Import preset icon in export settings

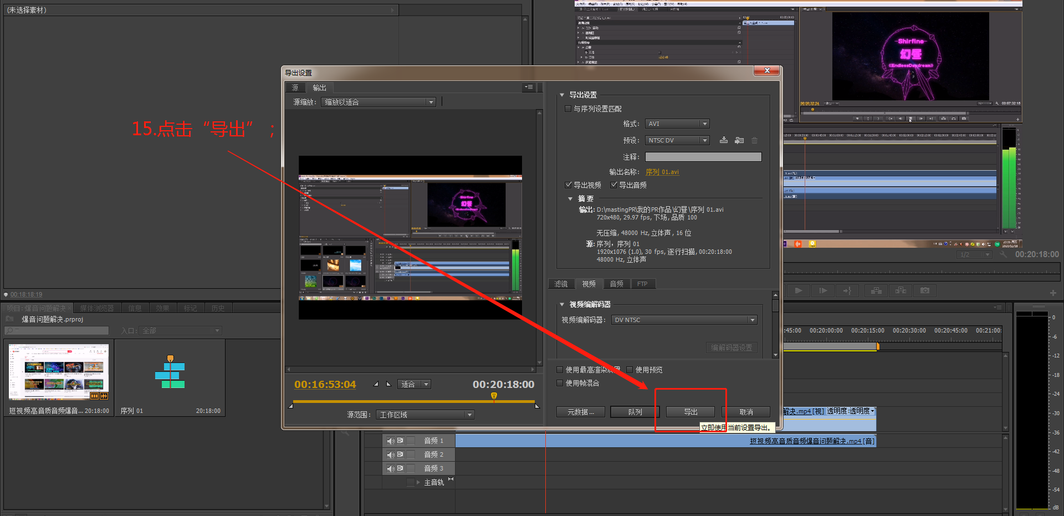point(739,140)
